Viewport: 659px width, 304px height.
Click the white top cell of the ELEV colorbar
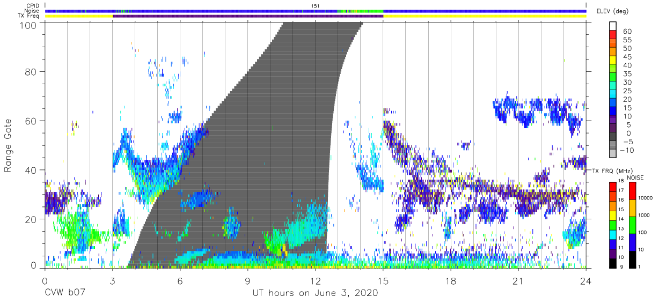pyautogui.click(x=613, y=26)
